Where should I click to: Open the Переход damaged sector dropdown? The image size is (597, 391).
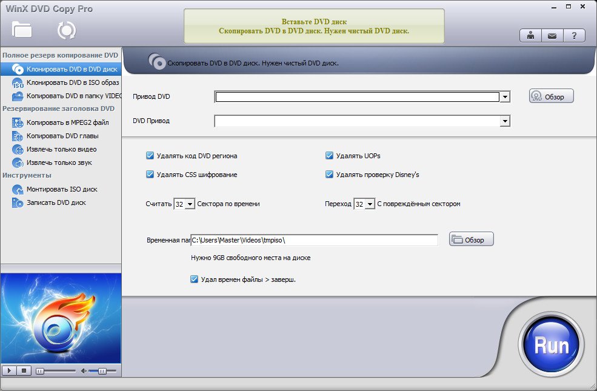click(x=370, y=204)
